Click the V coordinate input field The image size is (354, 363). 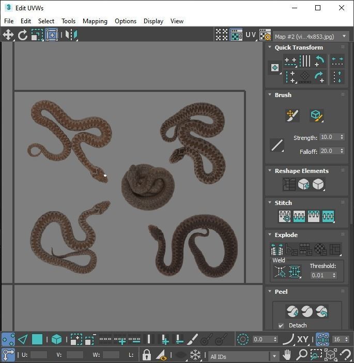coord(75,355)
